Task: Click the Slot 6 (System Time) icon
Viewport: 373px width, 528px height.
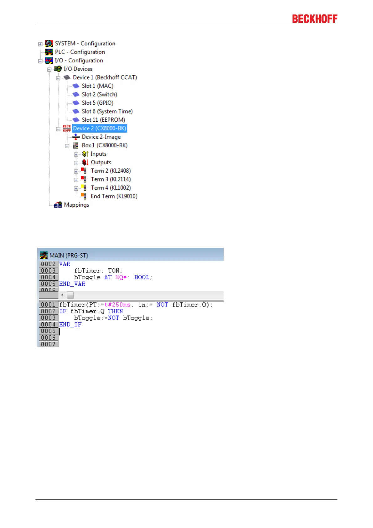Action: tap(76, 111)
